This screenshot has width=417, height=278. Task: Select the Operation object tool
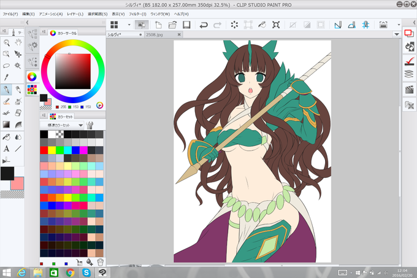[6, 54]
